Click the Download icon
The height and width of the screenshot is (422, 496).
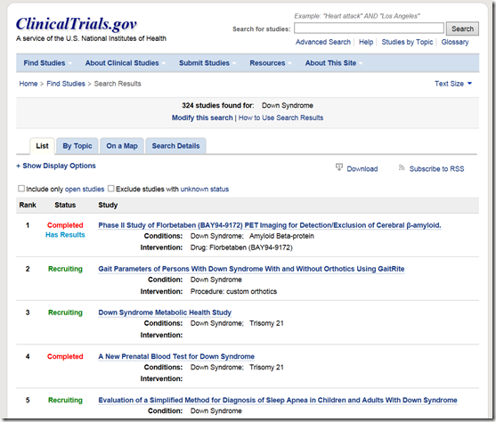(338, 167)
